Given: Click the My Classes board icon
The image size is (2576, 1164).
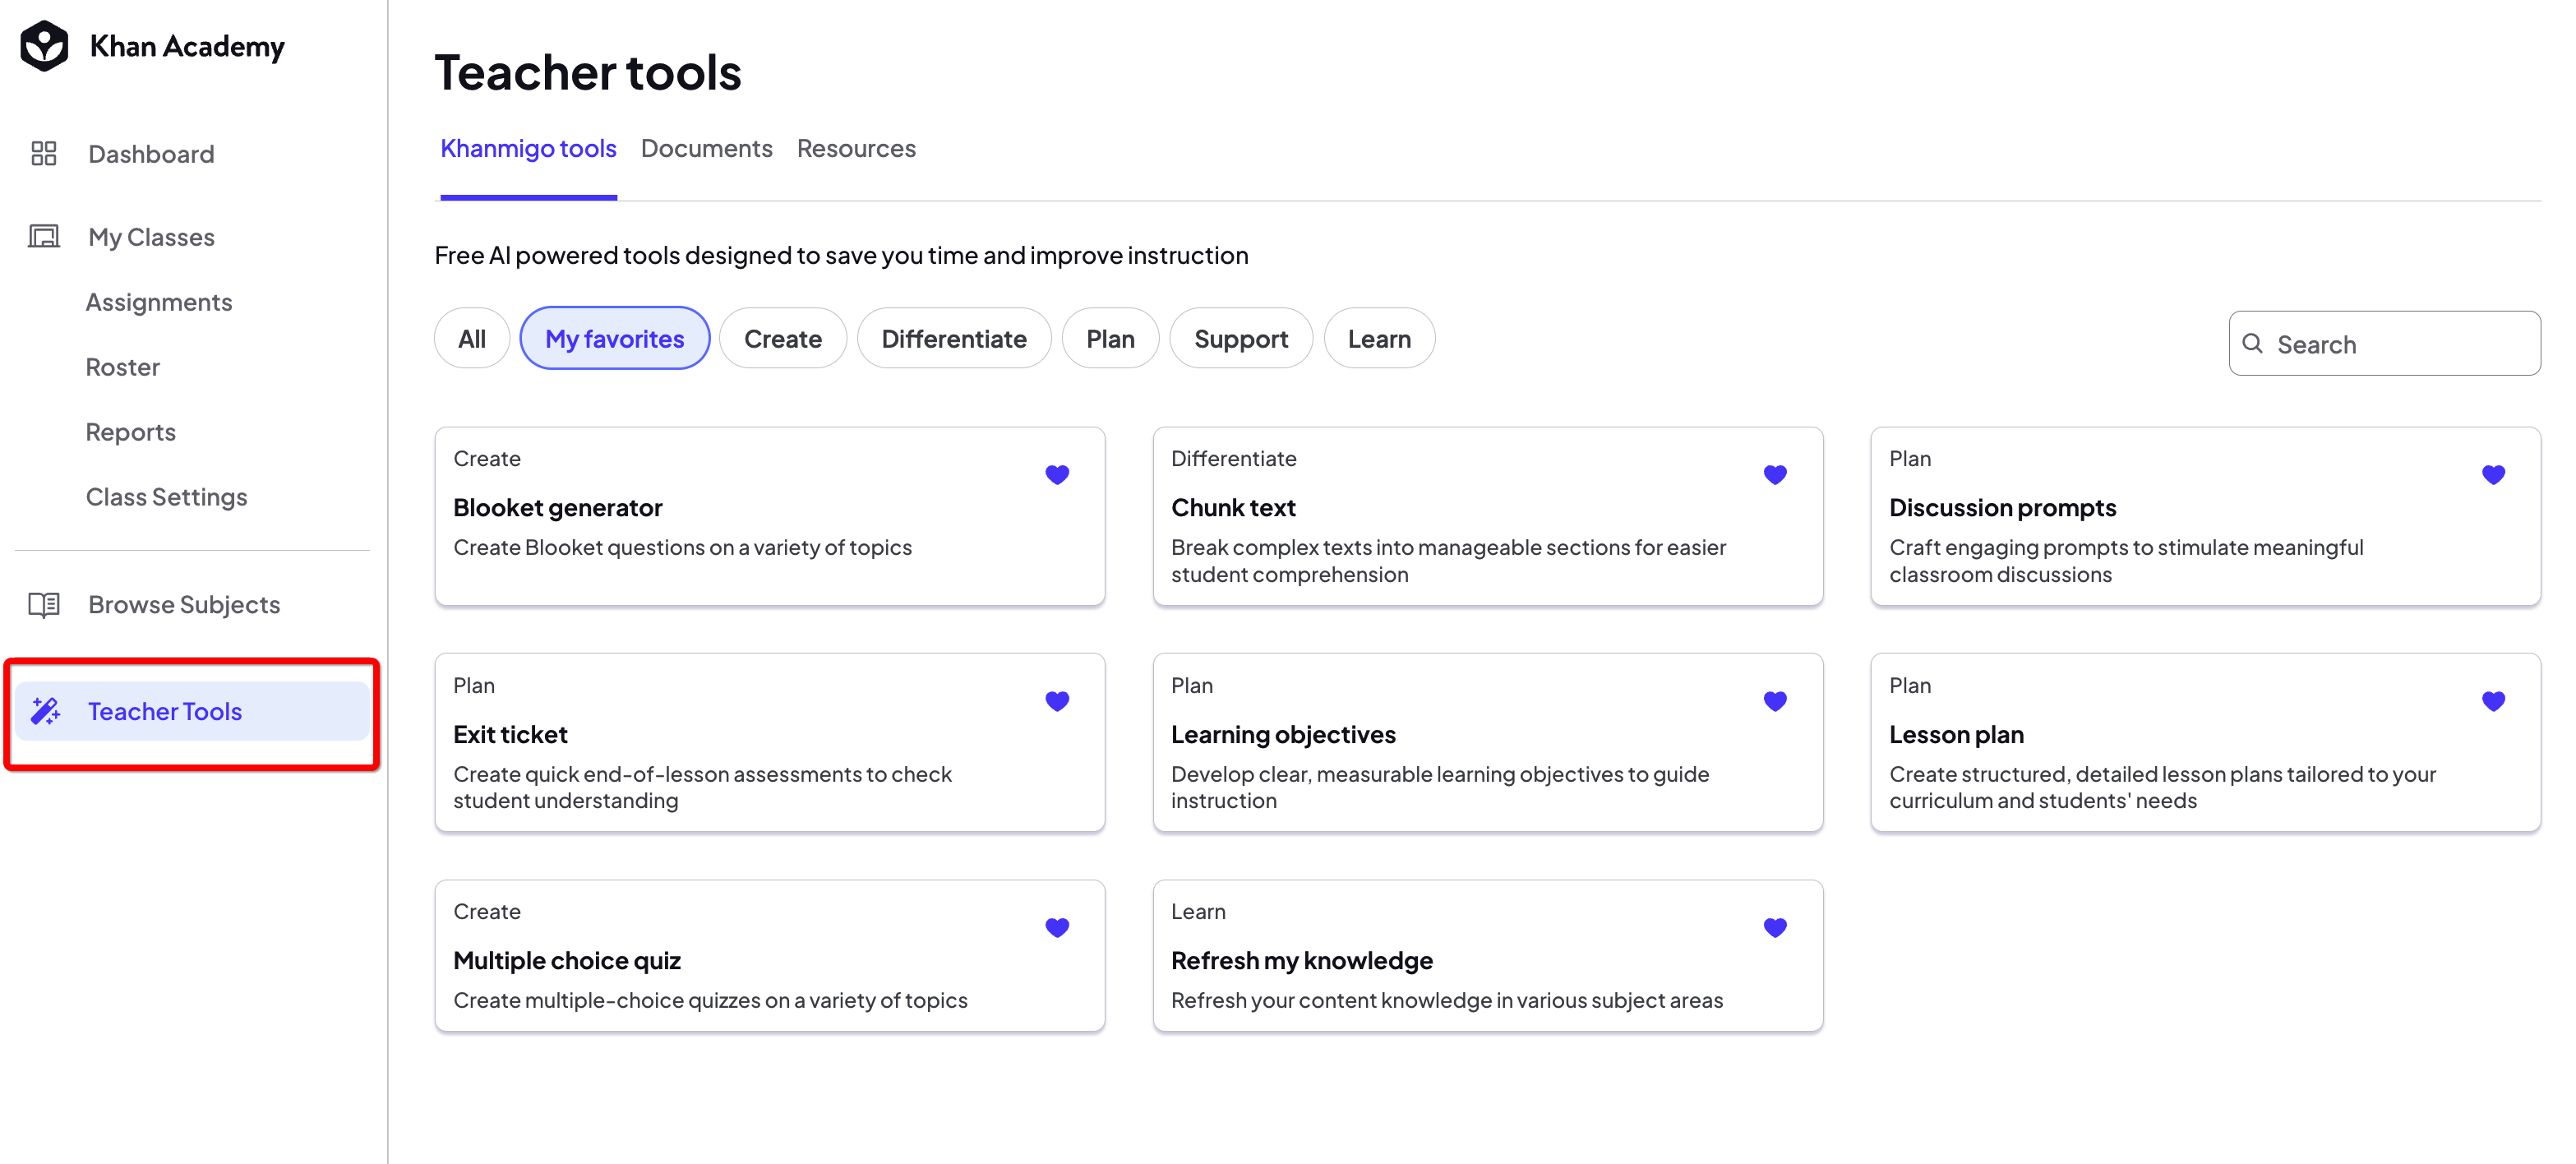Looking at the screenshot, I should (x=44, y=236).
